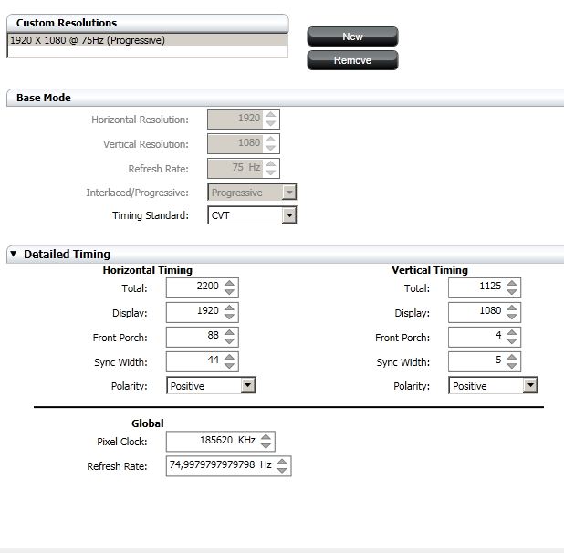564x553 pixels.
Task: Decrease Vertical Timing Display value
Action: coord(512,317)
